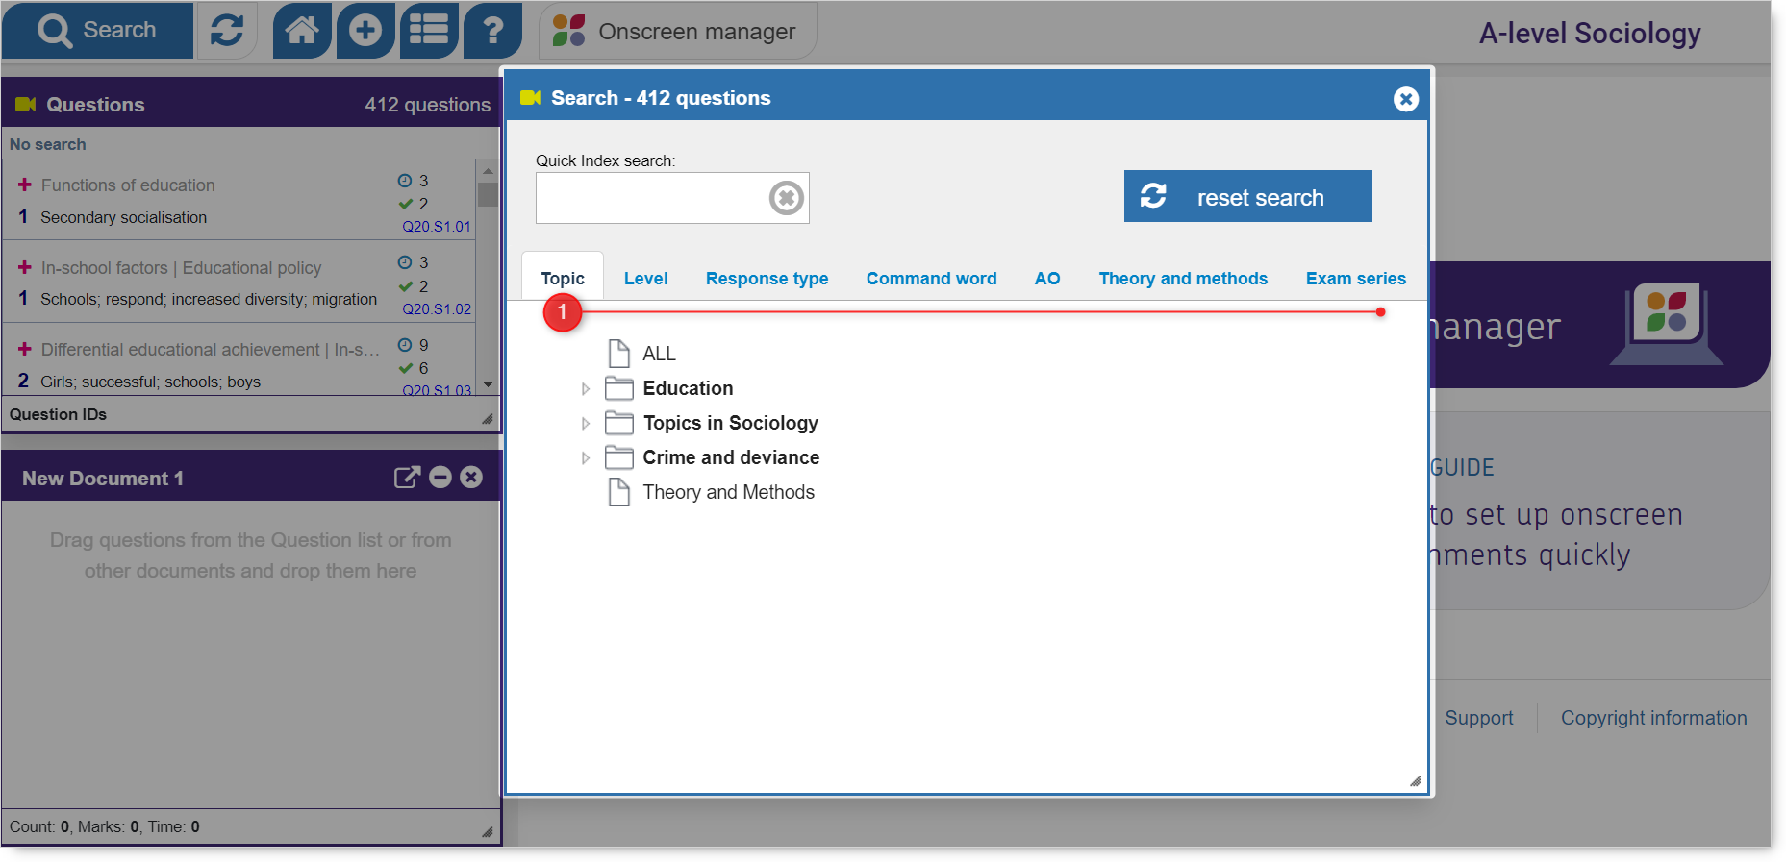Open the list view toolbar icon
1786x862 pixels.
click(429, 31)
